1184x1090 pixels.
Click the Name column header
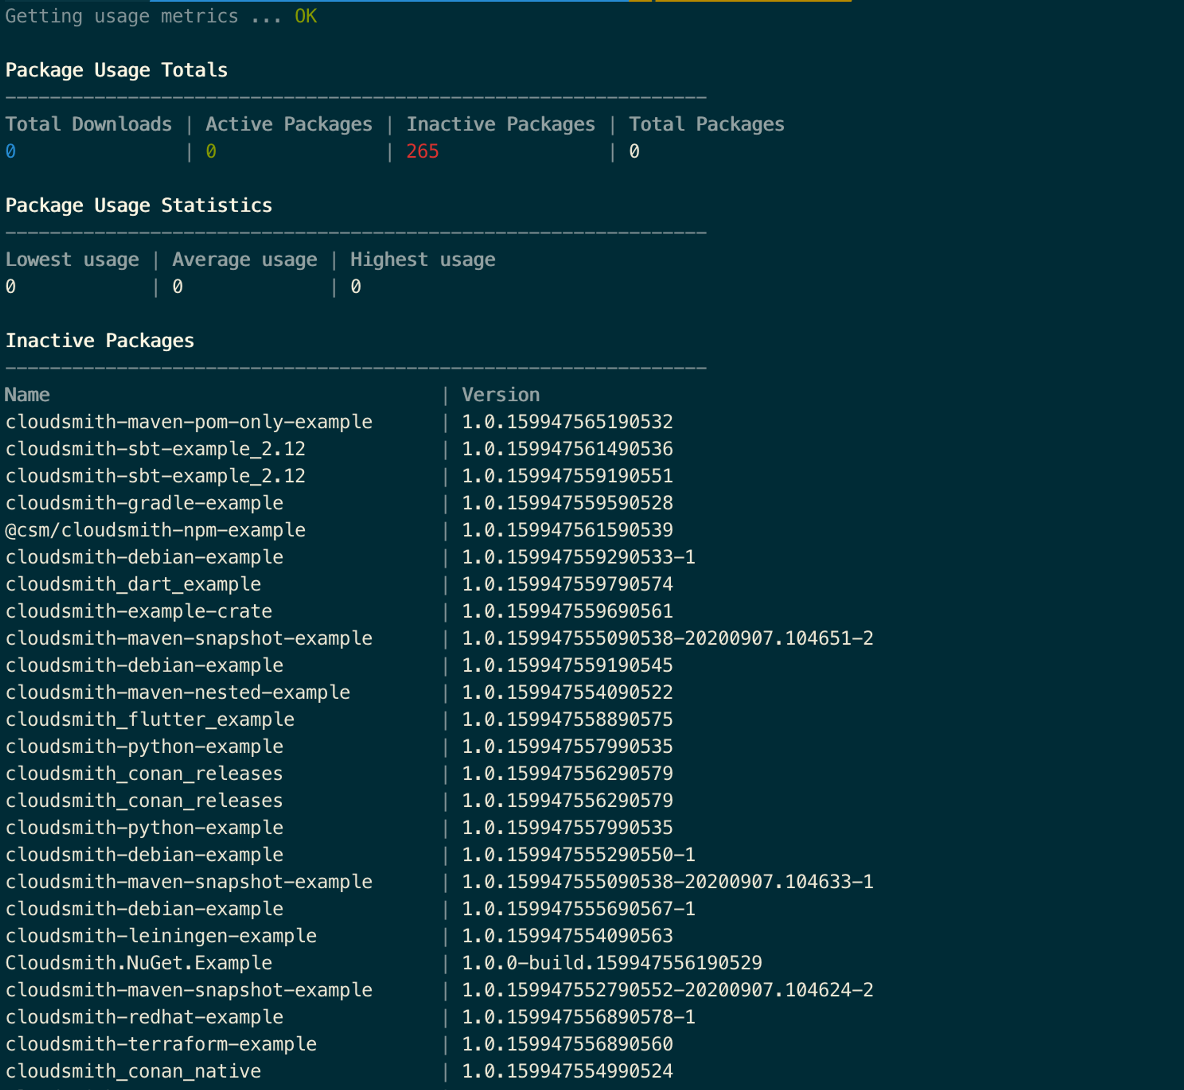click(27, 395)
